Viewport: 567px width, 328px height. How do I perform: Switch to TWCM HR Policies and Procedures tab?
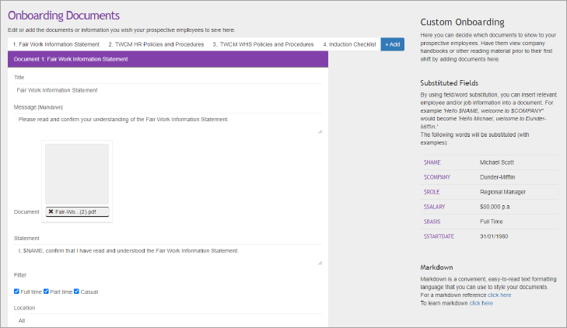pyautogui.click(x=156, y=44)
